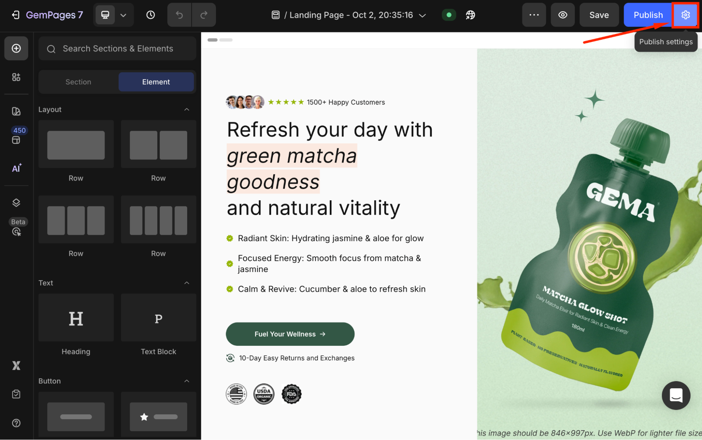
Task: Toggle the preview eye icon
Action: pos(563,15)
